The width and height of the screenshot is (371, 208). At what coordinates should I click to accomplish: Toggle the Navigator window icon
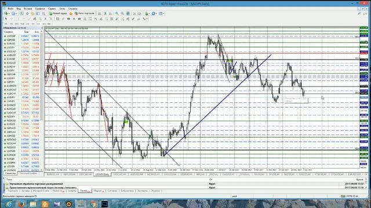tap(32, 13)
